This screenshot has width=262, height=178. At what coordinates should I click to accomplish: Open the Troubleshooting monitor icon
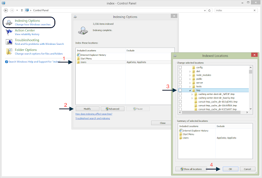9,42
